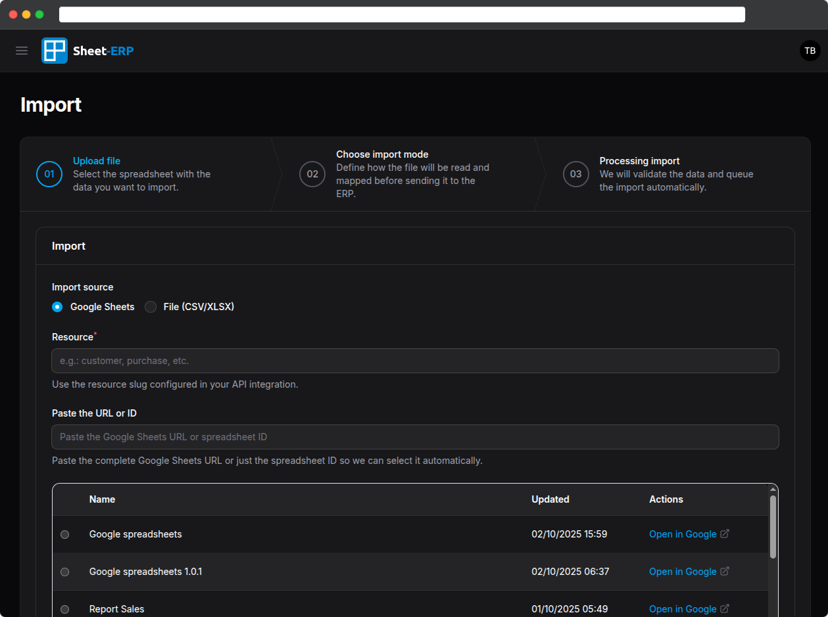Sort the table by the Updated column
828x617 pixels.
(x=550, y=499)
